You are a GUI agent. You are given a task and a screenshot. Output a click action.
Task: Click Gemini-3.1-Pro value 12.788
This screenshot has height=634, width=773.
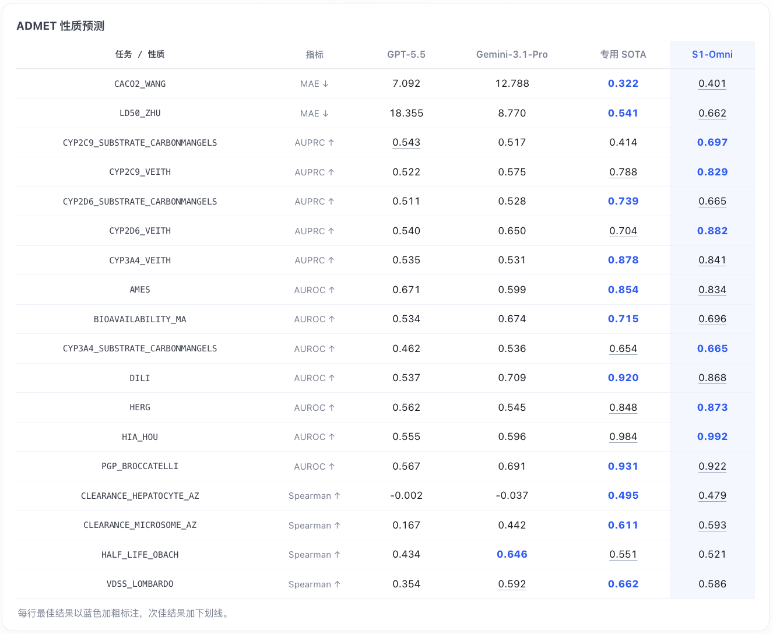pos(512,83)
